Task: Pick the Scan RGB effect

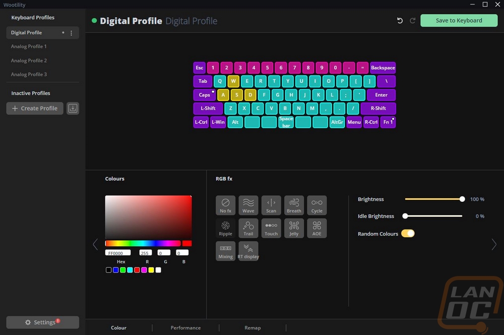Action: point(271,205)
